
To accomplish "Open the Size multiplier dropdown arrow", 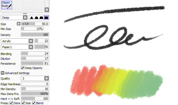I will point(18,24).
